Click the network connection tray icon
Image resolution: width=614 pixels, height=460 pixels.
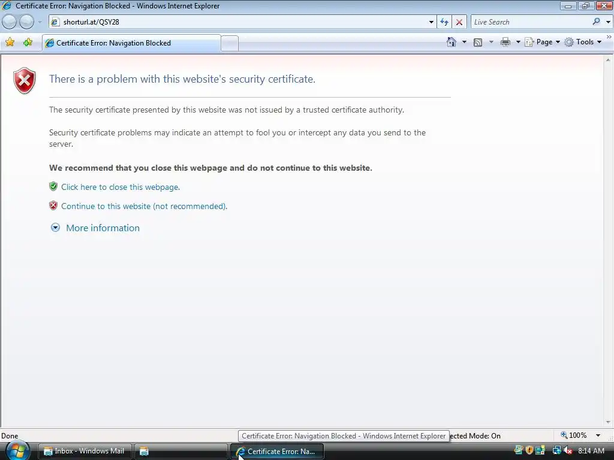[x=556, y=450]
